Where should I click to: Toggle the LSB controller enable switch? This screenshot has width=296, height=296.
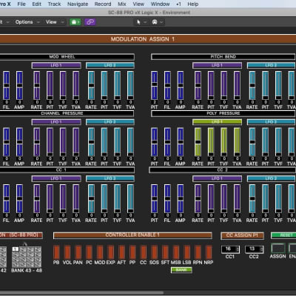coord(186,252)
